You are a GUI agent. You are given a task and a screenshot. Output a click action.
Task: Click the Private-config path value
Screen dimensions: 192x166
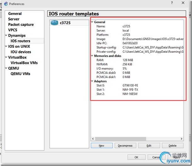(x=153, y=52)
